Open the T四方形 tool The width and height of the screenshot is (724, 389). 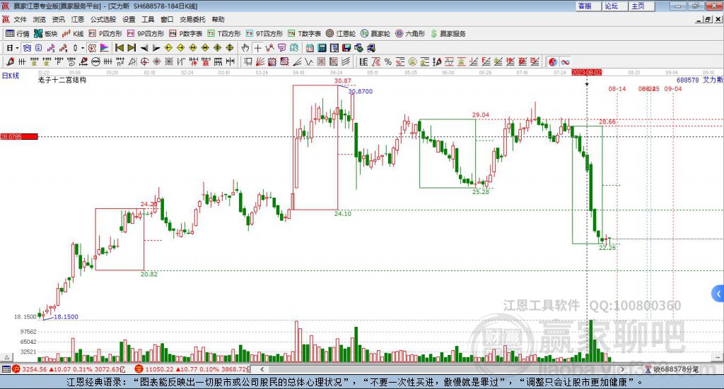[x=224, y=34]
